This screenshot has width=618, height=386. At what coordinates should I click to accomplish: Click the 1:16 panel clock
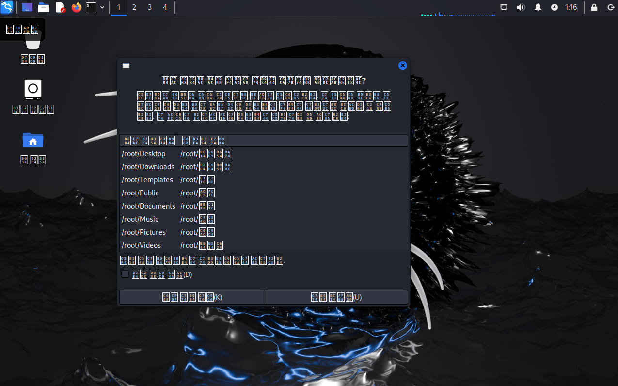pos(571,7)
